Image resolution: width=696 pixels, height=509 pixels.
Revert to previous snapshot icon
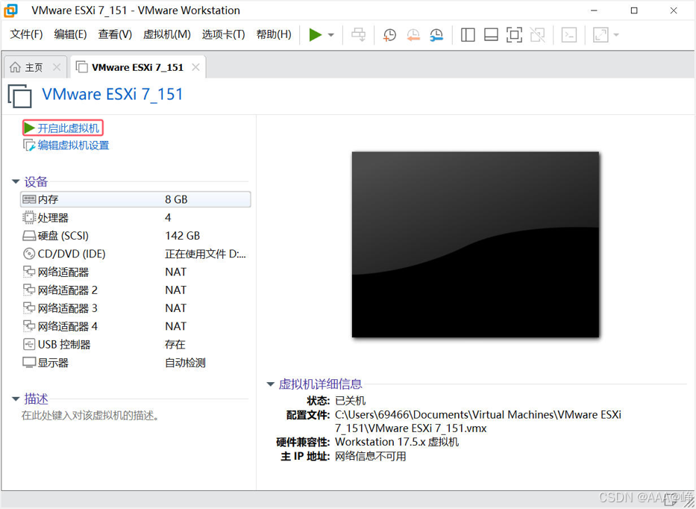point(413,35)
